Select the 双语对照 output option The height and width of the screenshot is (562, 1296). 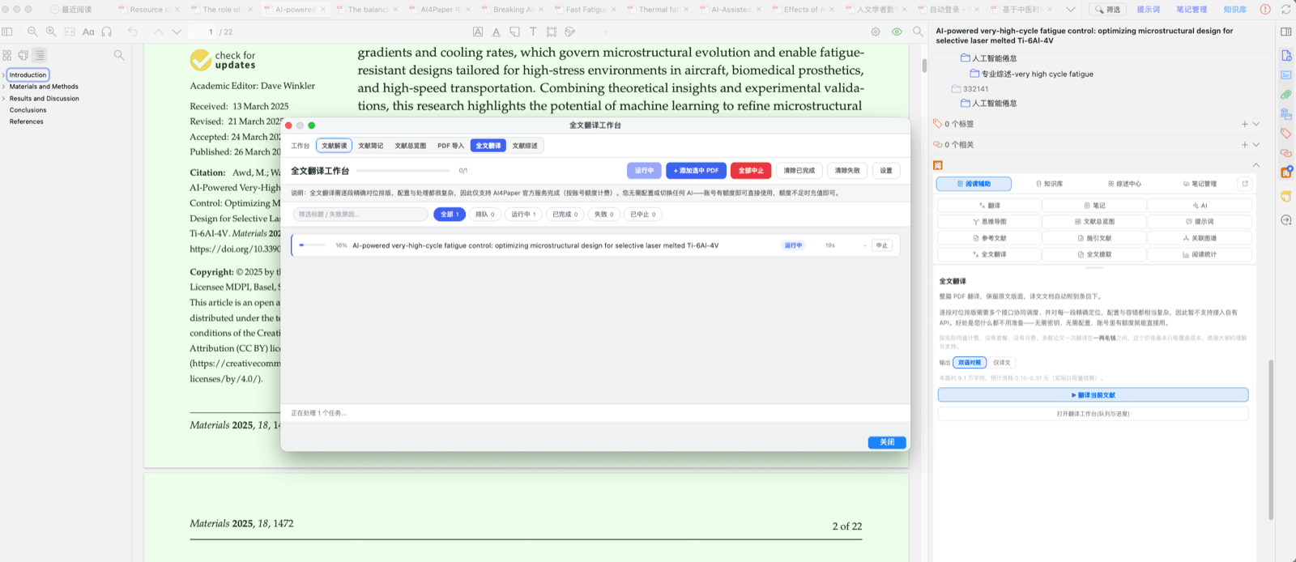coord(970,362)
